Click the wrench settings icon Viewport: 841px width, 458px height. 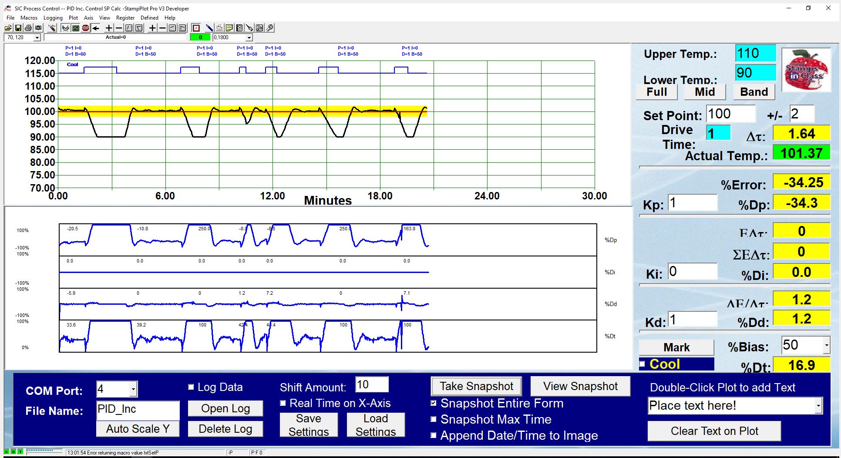pyautogui.click(x=270, y=28)
